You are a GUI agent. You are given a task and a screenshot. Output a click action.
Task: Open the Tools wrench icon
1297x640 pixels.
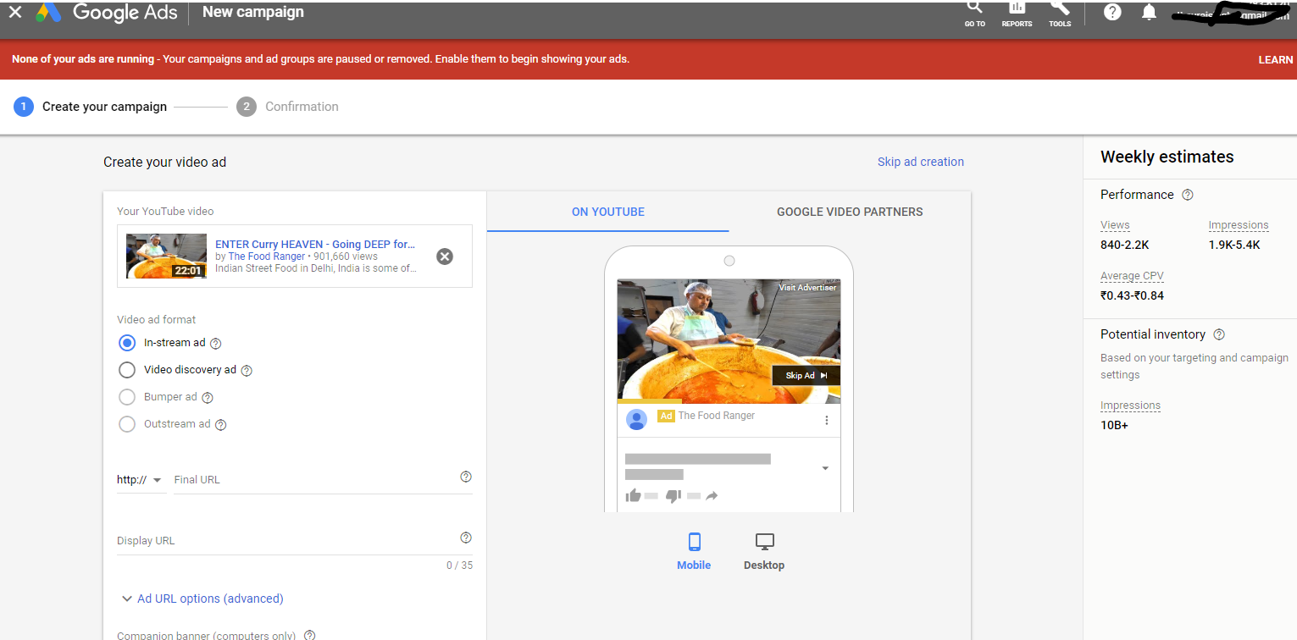(1060, 8)
